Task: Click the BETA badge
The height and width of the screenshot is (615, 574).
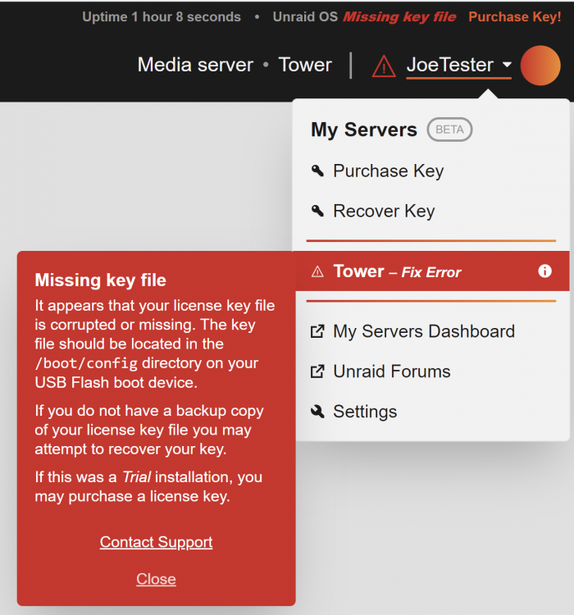Action: tap(449, 130)
